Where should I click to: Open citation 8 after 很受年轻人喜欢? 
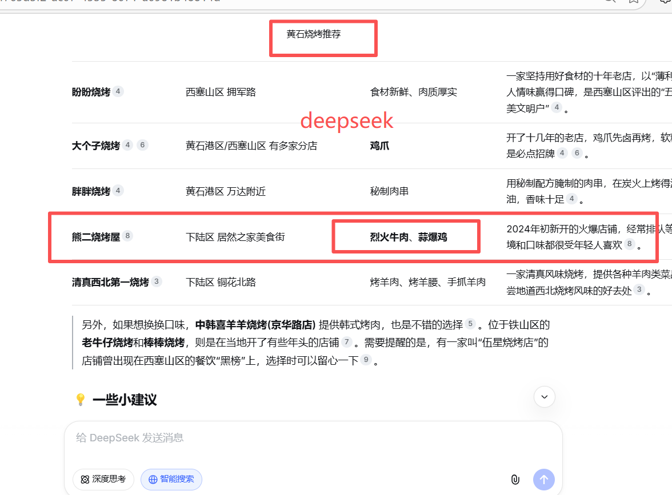629,244
